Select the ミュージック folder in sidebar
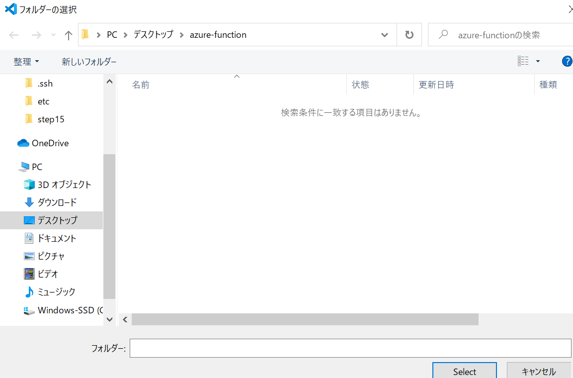Viewport: 573px width, 378px height. pos(56,292)
